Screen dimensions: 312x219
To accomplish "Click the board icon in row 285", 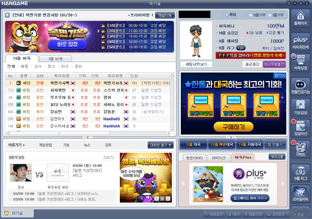I will pos(19,119).
